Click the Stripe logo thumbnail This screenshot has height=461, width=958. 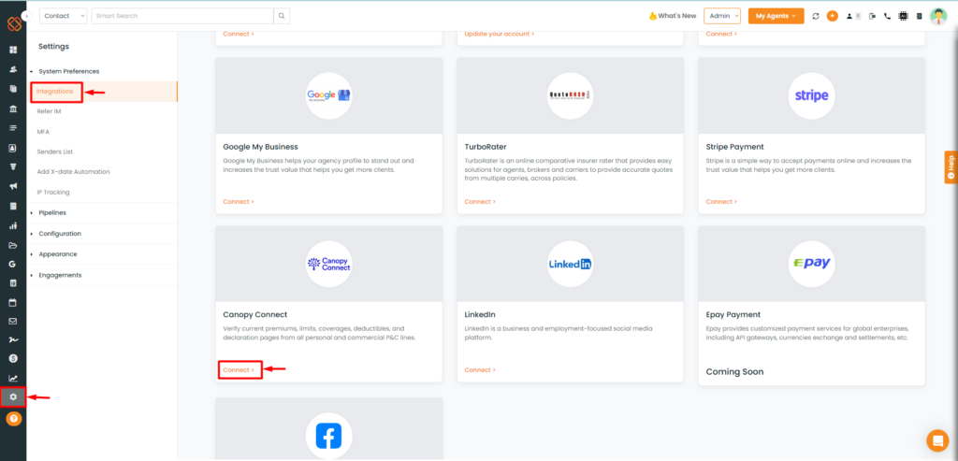[811, 96]
